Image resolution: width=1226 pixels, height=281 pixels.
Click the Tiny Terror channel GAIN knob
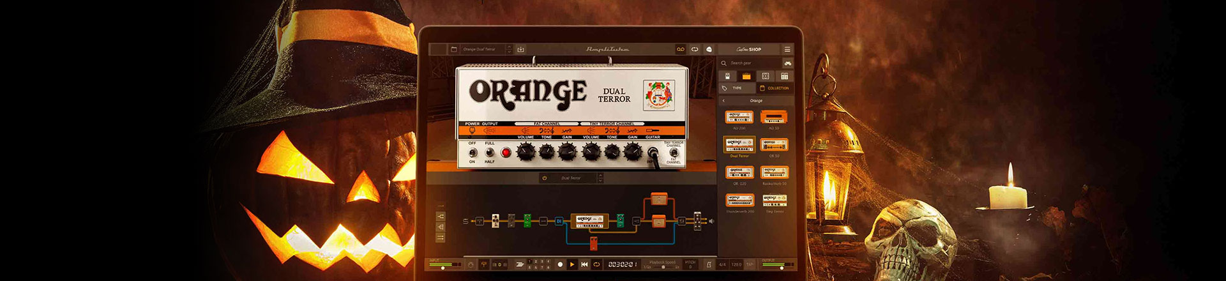click(632, 151)
